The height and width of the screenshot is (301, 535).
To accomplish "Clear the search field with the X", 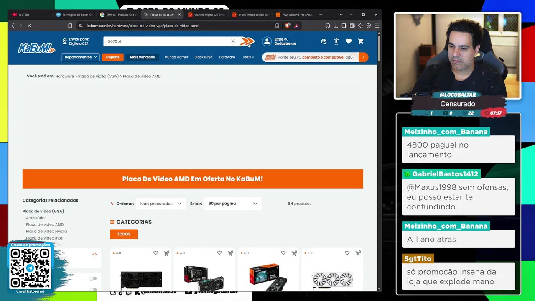I will (233, 41).
